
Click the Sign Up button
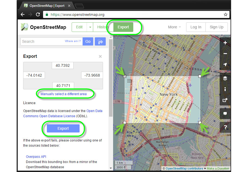217,27
